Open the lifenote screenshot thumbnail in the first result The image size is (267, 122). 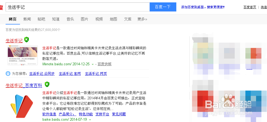click(x=22, y=55)
